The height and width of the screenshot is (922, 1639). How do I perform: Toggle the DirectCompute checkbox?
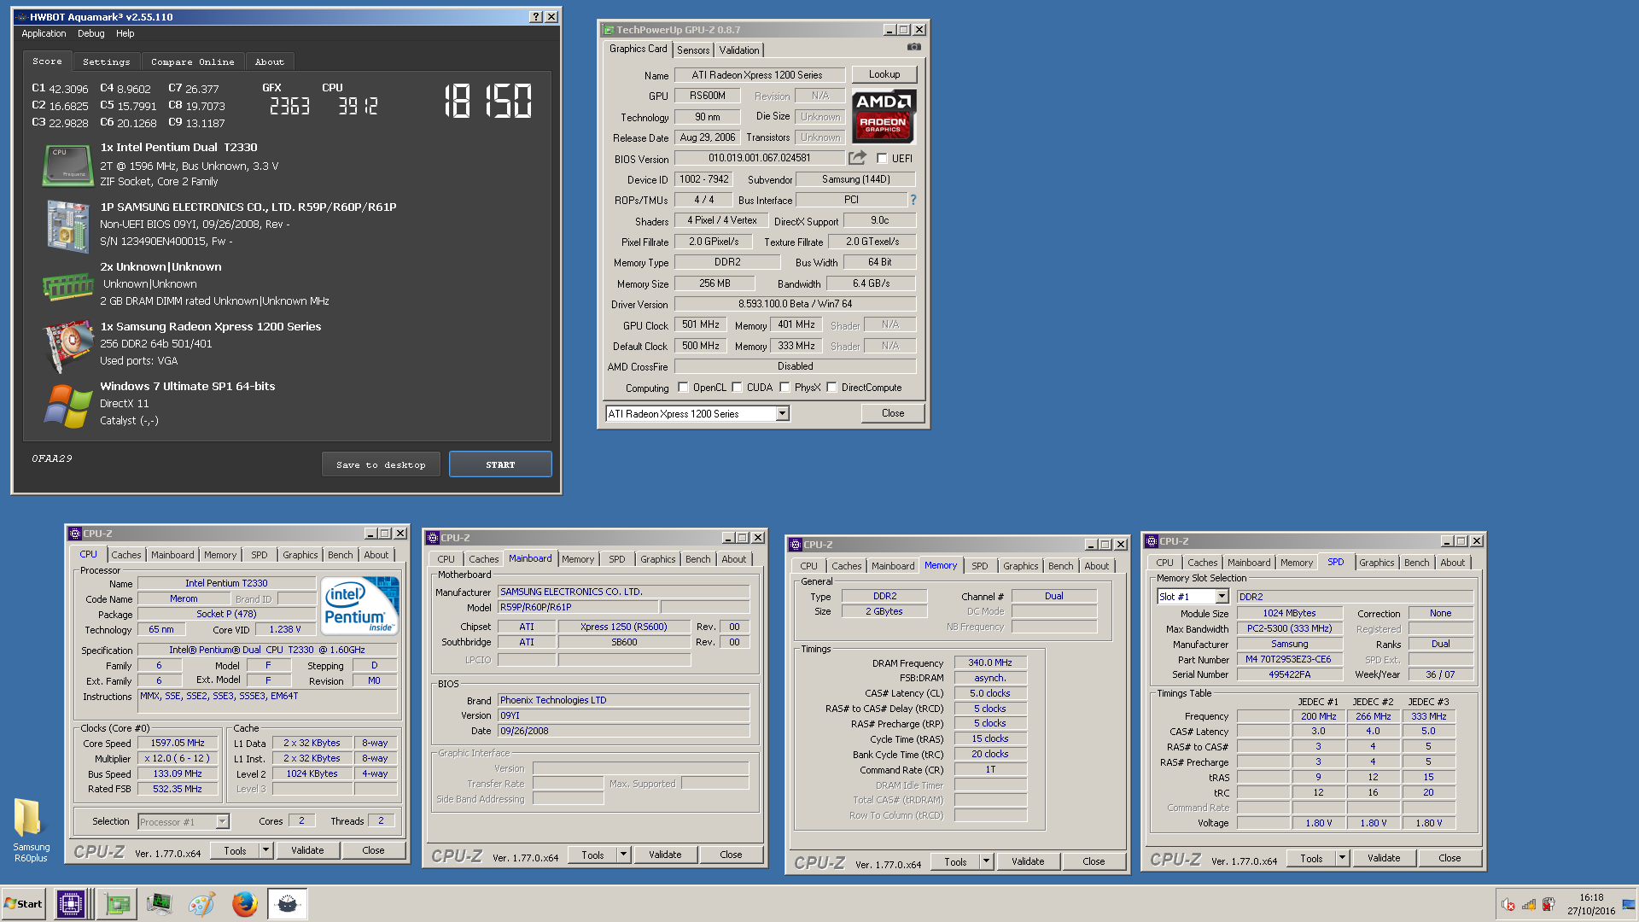(831, 388)
